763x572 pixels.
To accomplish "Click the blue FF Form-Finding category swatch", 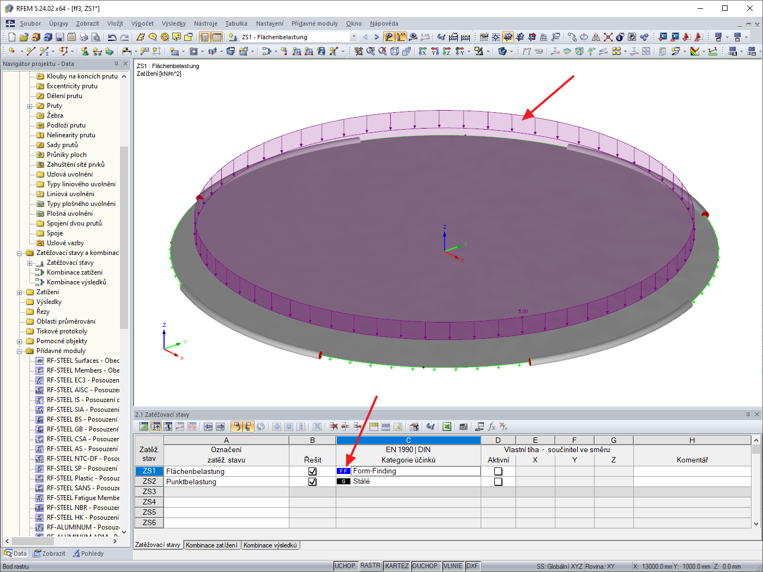I will tap(343, 471).
